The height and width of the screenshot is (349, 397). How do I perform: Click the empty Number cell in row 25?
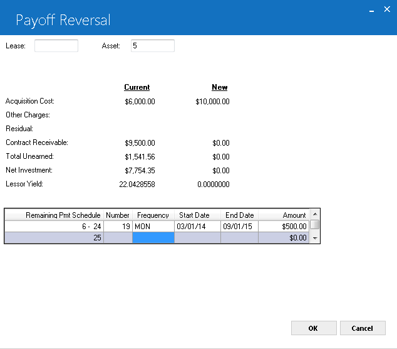pos(118,238)
